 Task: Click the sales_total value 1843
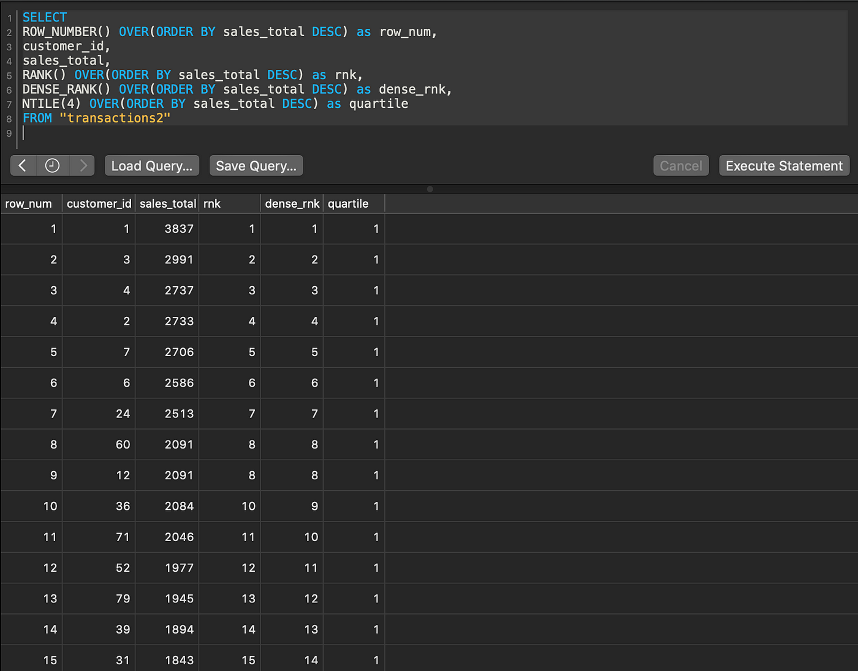pos(179,660)
